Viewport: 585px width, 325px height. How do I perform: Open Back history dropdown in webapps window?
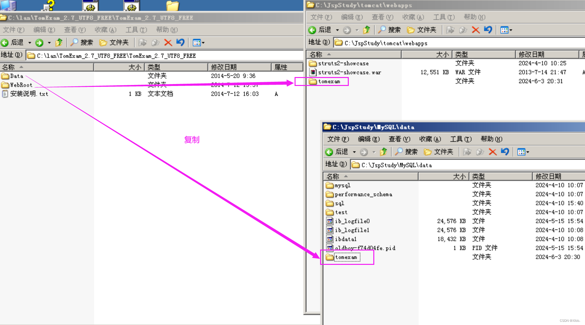coord(337,30)
